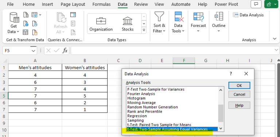Click cell with Men's attitudes
The height and width of the screenshot is (137, 280).
[x=35, y=68]
